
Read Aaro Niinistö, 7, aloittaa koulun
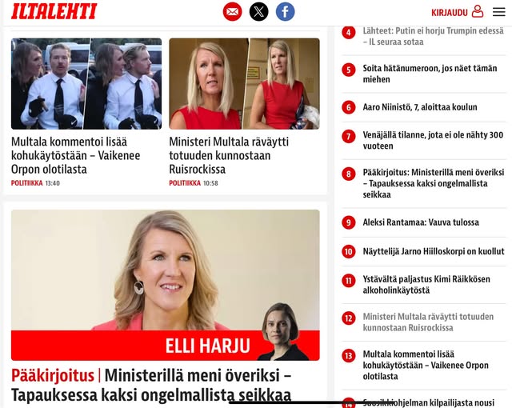point(420,107)
